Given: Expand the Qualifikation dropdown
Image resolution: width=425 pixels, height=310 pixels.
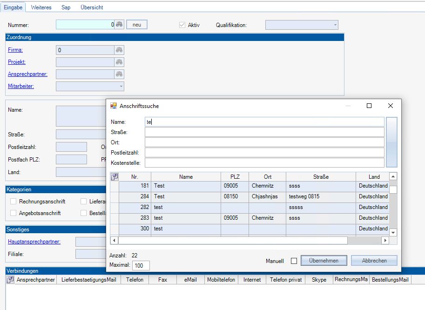Looking at the screenshot, I should [335, 25].
